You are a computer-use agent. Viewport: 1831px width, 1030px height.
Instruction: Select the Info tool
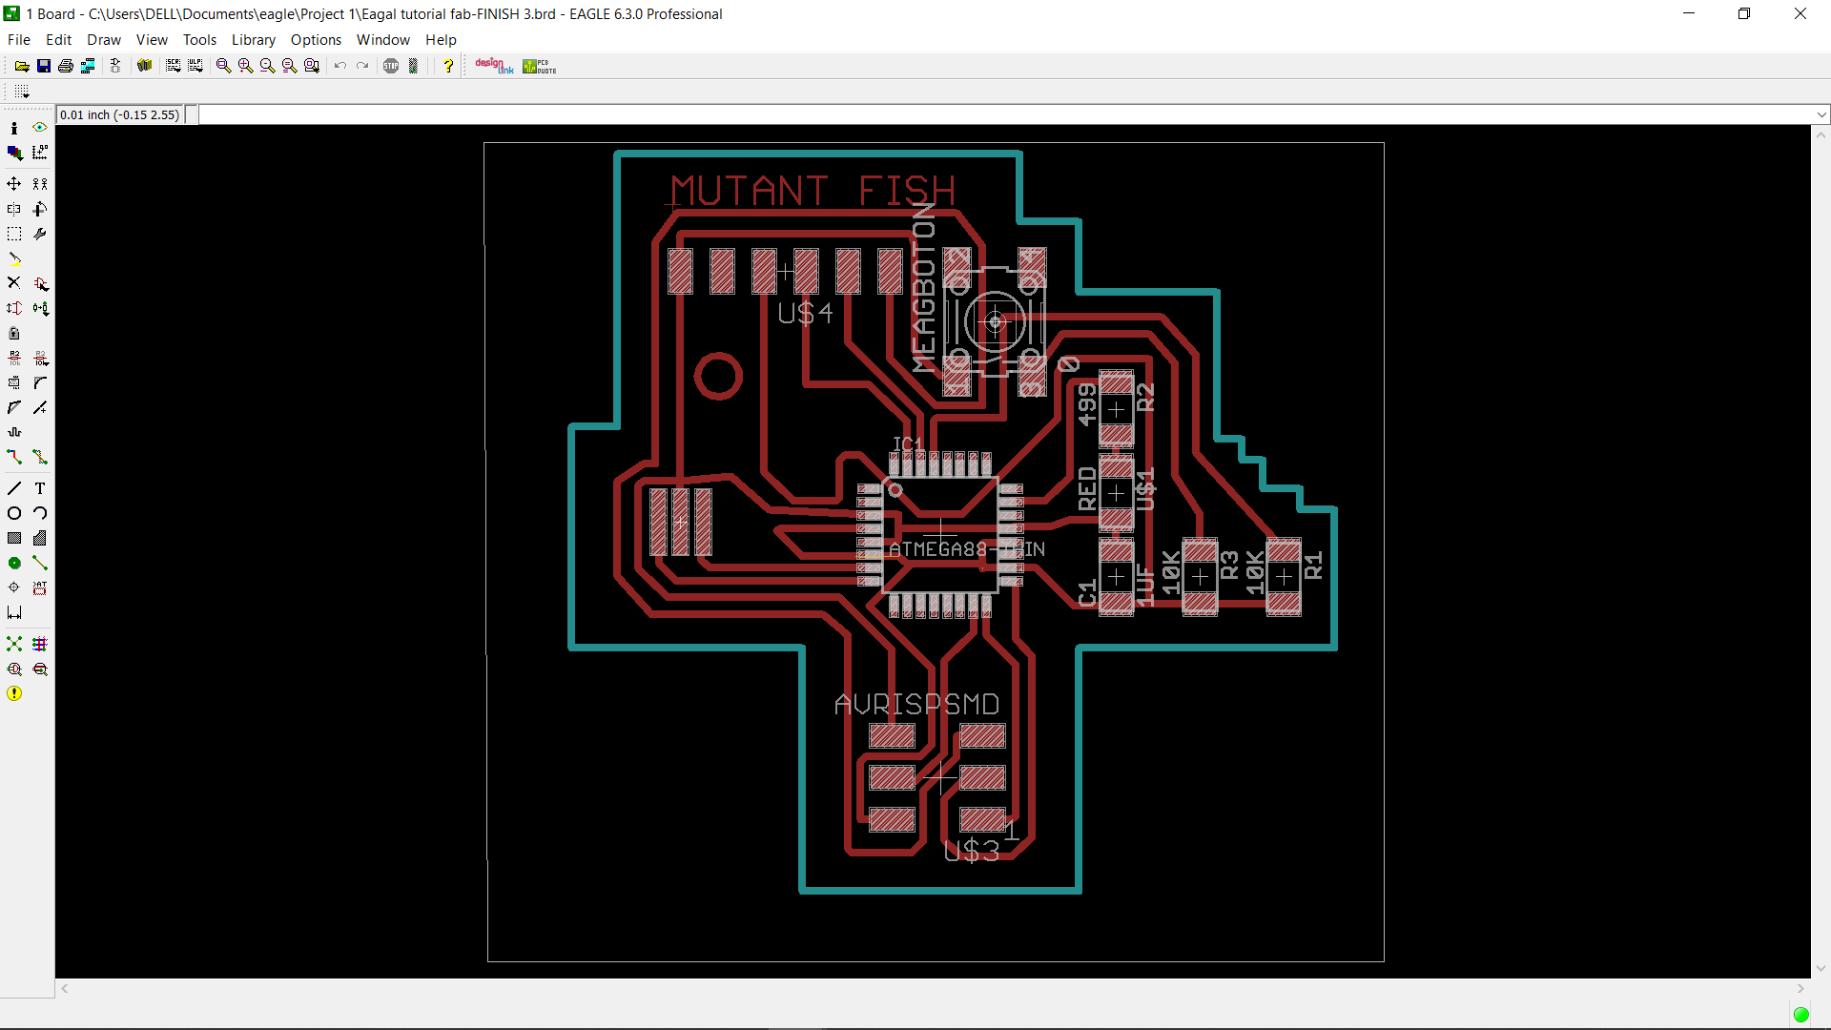coord(13,127)
